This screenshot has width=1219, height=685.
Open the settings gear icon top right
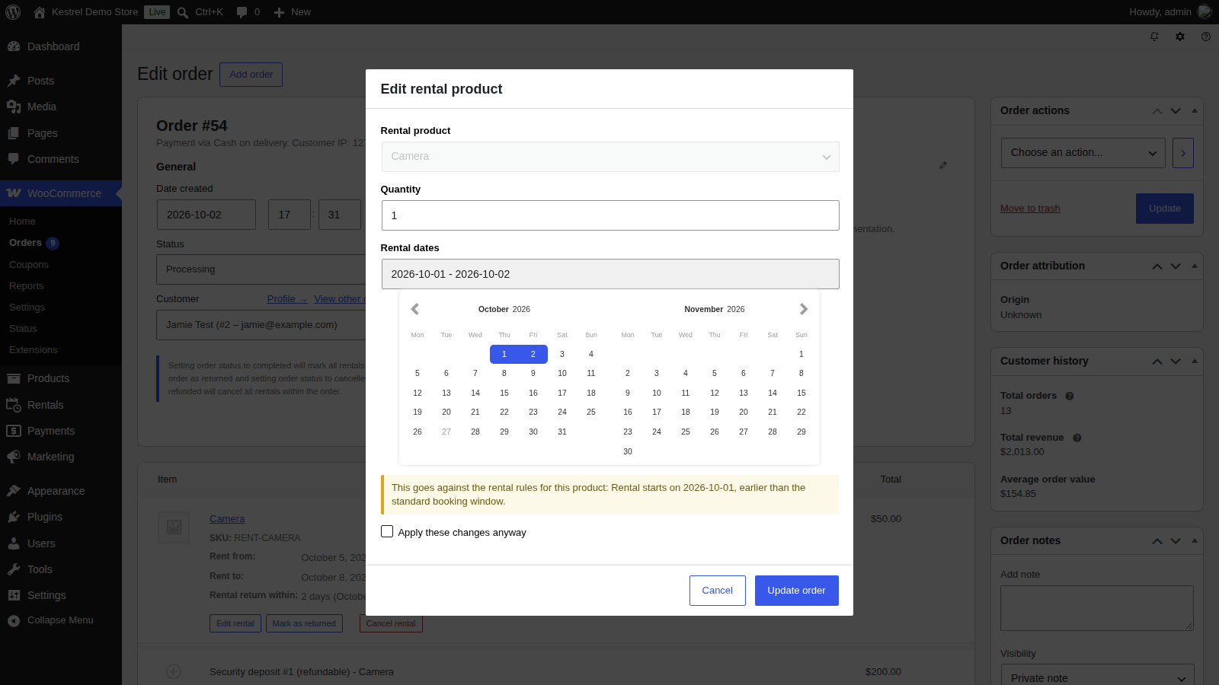coord(1180,37)
